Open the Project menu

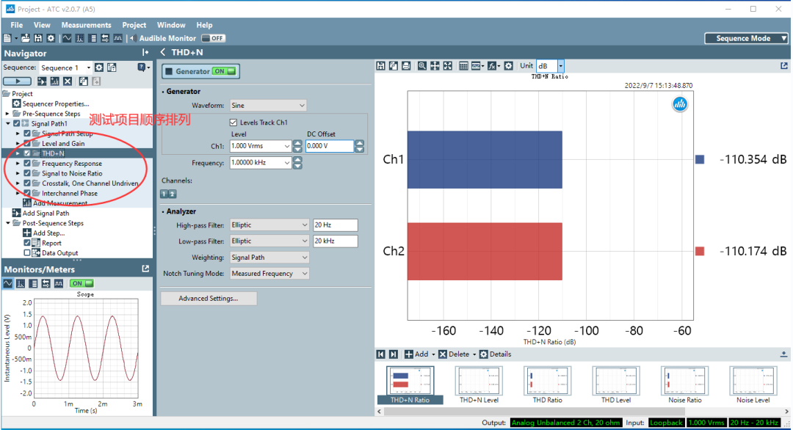pos(134,25)
